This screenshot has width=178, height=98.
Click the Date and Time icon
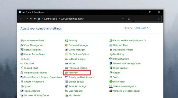point(111,45)
